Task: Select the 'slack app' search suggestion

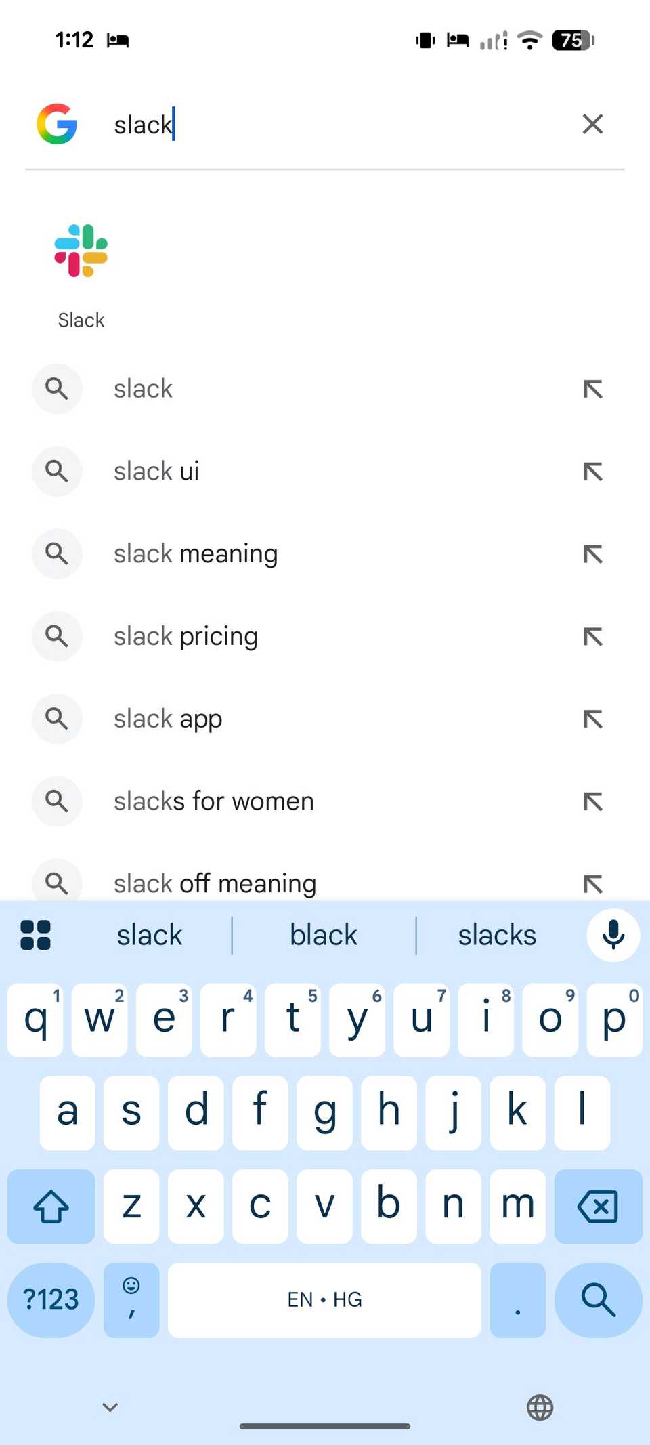Action: tap(168, 719)
